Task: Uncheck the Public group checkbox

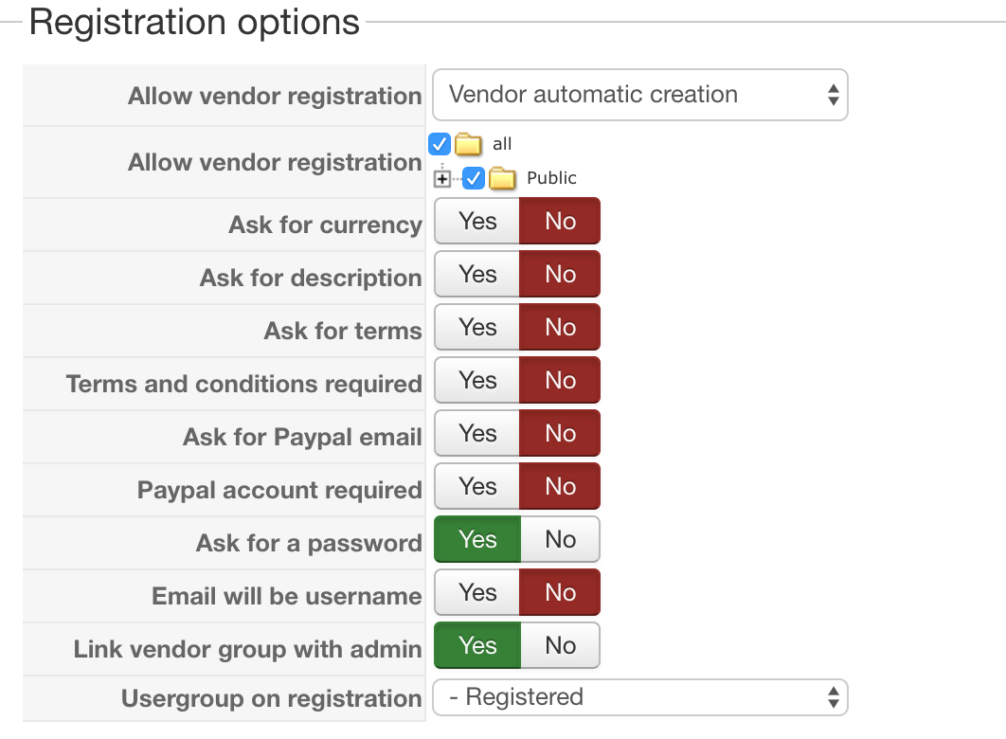Action: (x=475, y=178)
